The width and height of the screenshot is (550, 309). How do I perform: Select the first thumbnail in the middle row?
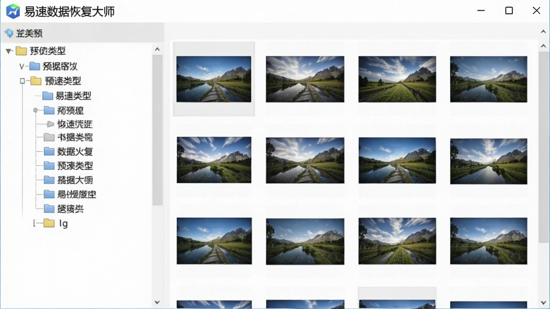pyautogui.click(x=214, y=160)
